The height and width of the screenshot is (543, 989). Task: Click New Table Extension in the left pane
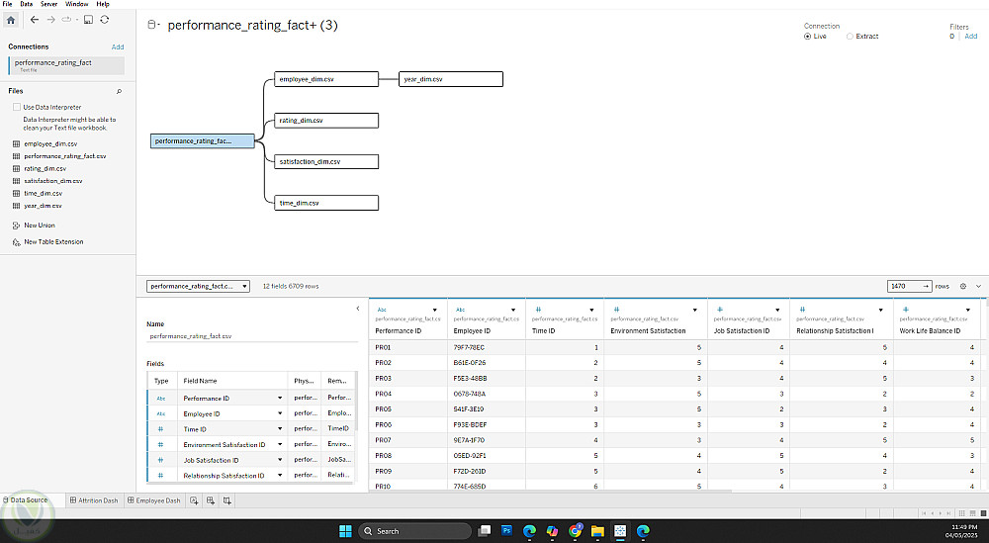pyautogui.click(x=53, y=242)
